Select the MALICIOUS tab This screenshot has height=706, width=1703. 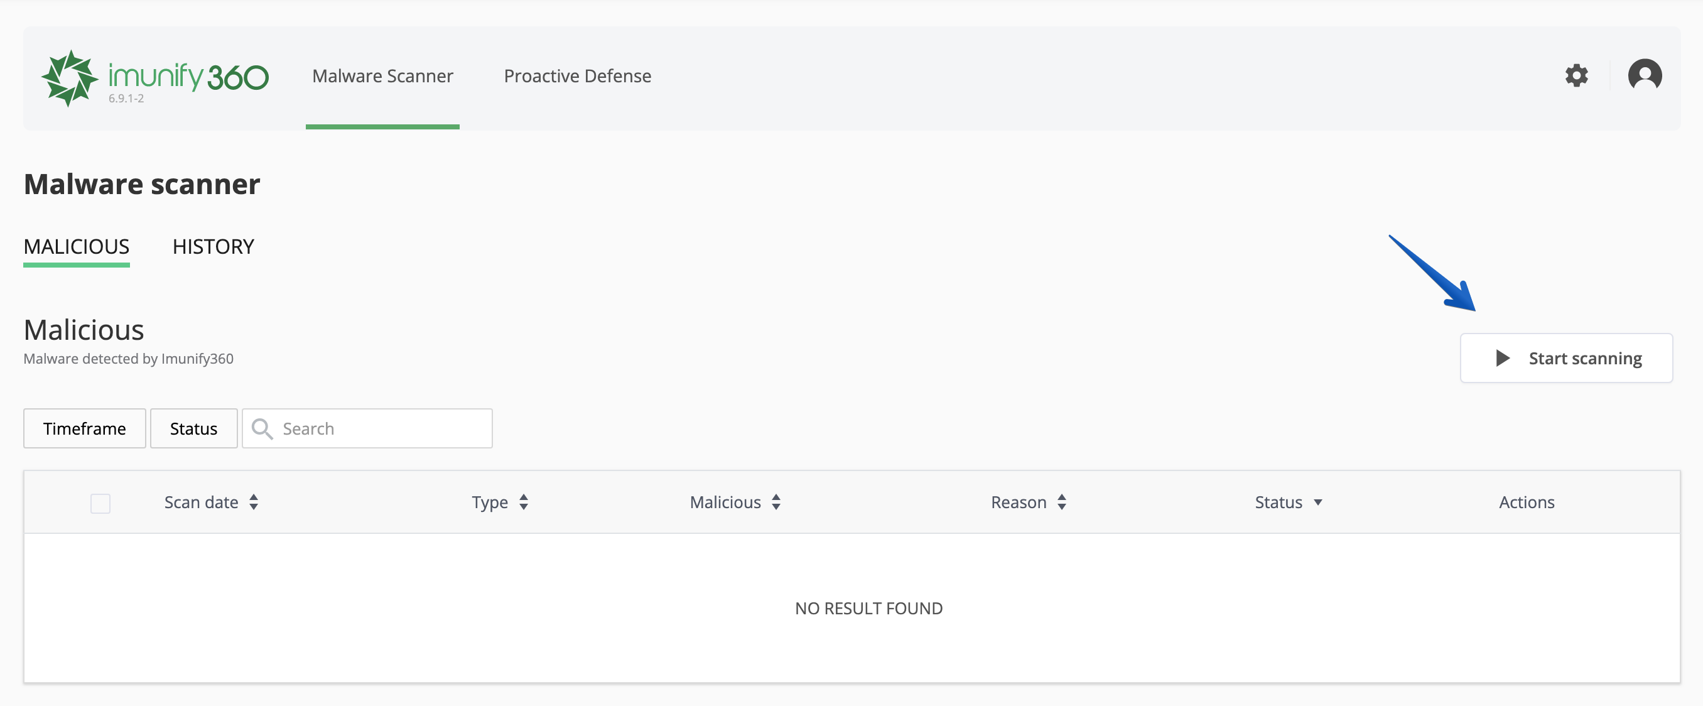point(77,247)
